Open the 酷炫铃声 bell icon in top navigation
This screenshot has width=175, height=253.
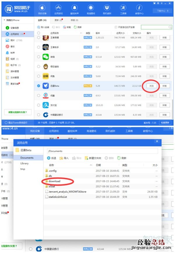pyautogui.click(x=75, y=8)
